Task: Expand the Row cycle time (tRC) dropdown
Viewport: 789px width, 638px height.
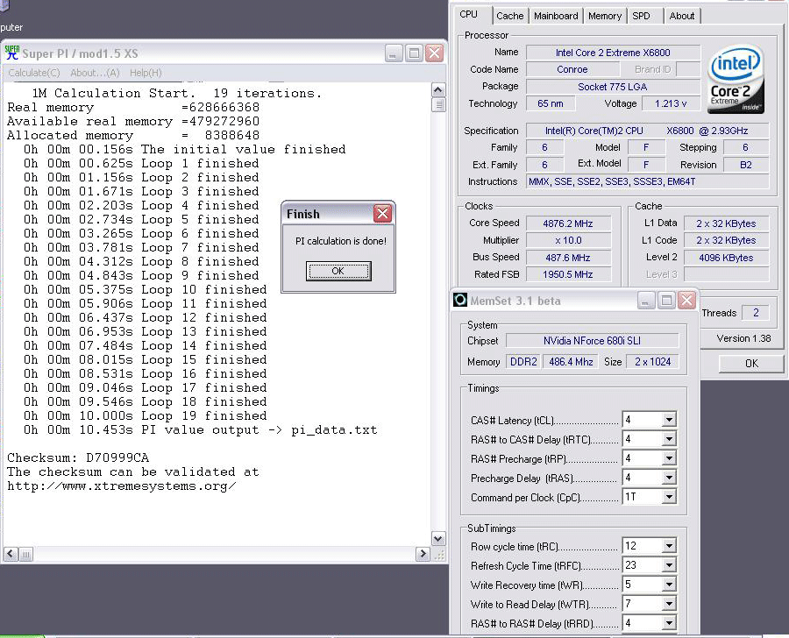Action: coord(669,546)
